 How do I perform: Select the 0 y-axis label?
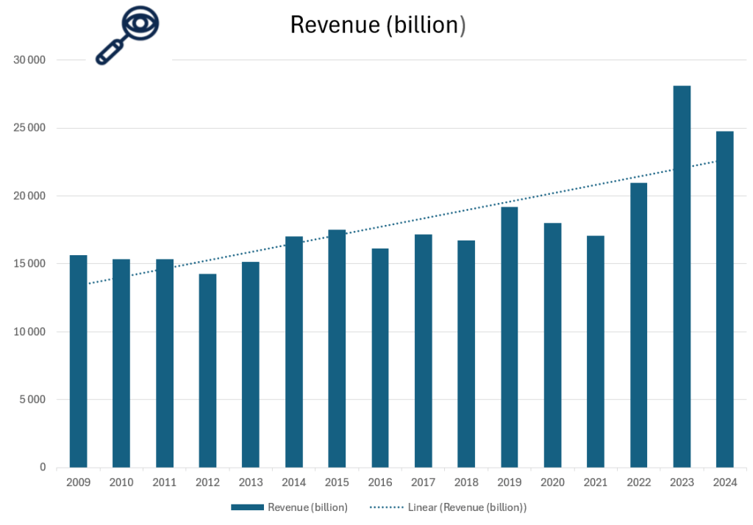pos(43,468)
